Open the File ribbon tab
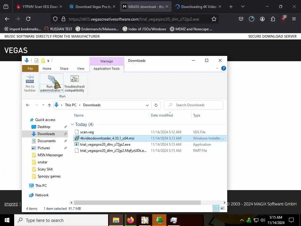This screenshot has width=301, height=226. click(30, 69)
